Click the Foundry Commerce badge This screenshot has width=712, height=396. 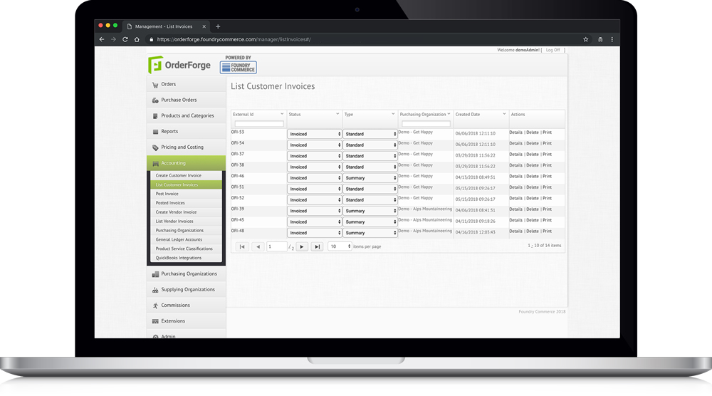239,67
